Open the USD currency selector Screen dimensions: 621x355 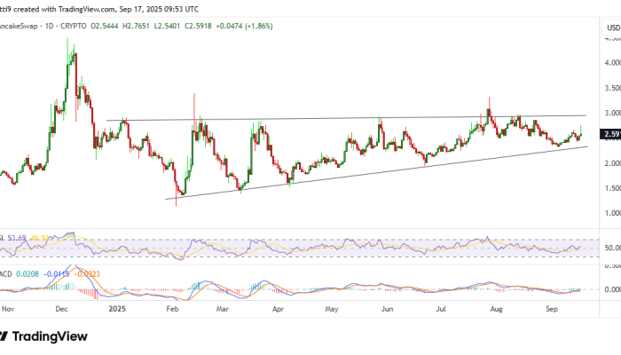click(611, 28)
